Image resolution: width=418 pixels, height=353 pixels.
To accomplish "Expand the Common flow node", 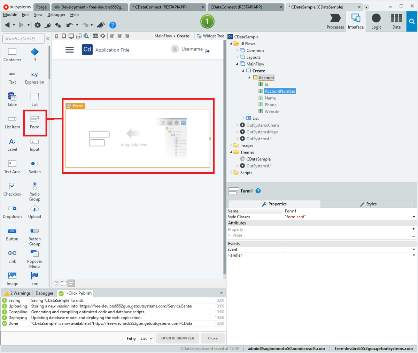I will click(238, 50).
